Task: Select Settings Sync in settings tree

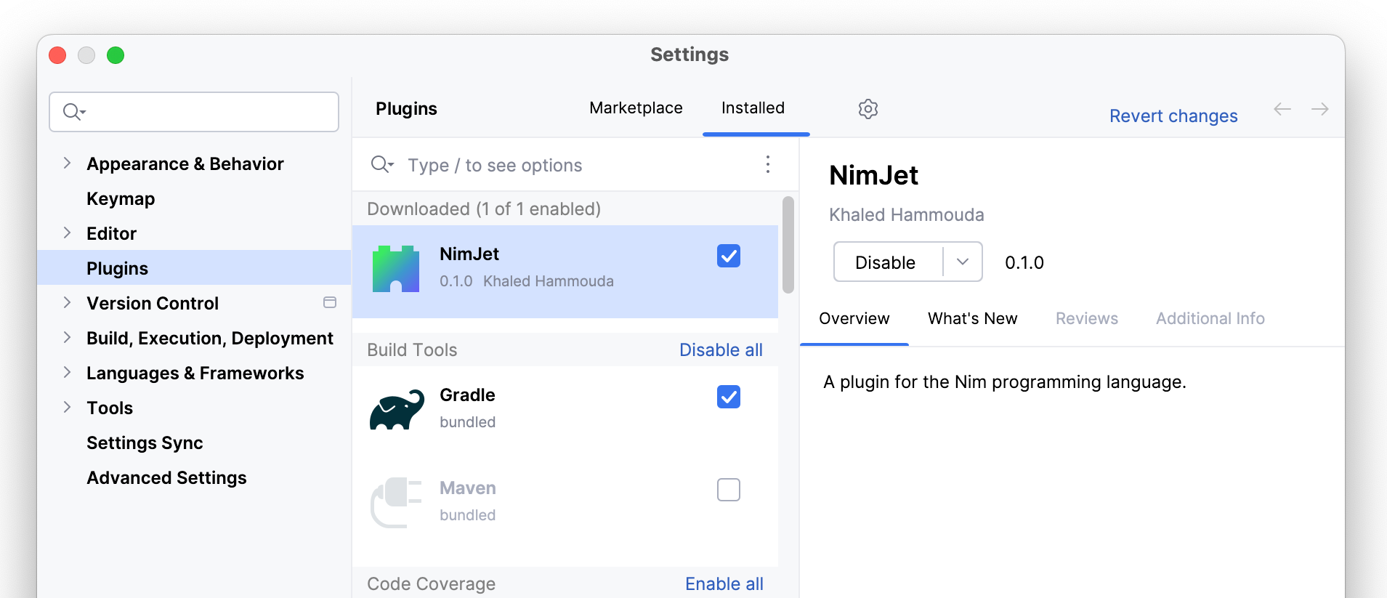Action: pos(145,443)
